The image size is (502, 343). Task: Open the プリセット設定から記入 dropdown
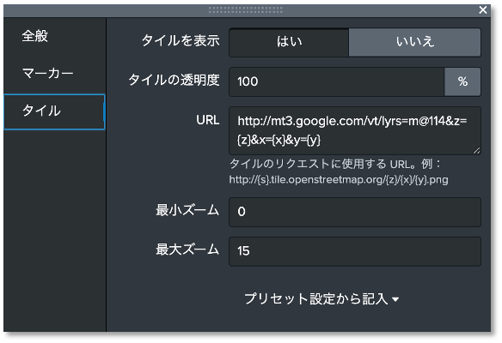coord(321,299)
